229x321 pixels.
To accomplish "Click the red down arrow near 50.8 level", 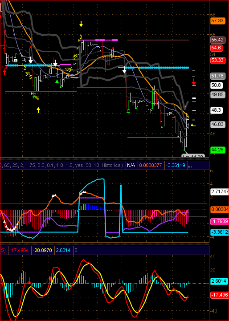I will [x=194, y=81].
